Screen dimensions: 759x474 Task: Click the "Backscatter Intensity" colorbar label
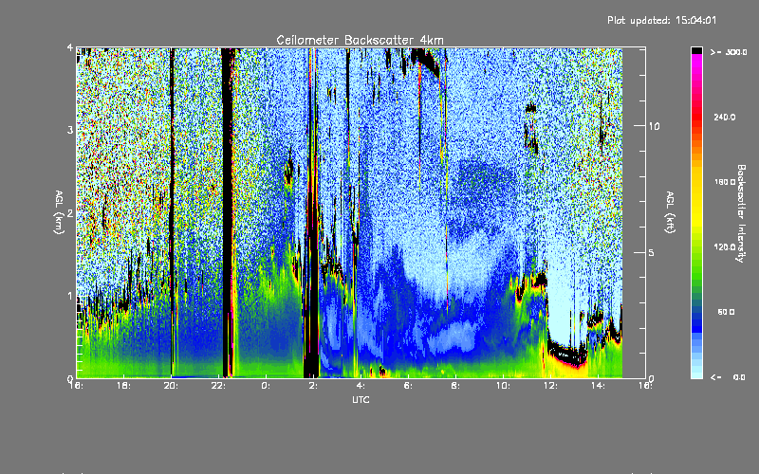(741, 213)
